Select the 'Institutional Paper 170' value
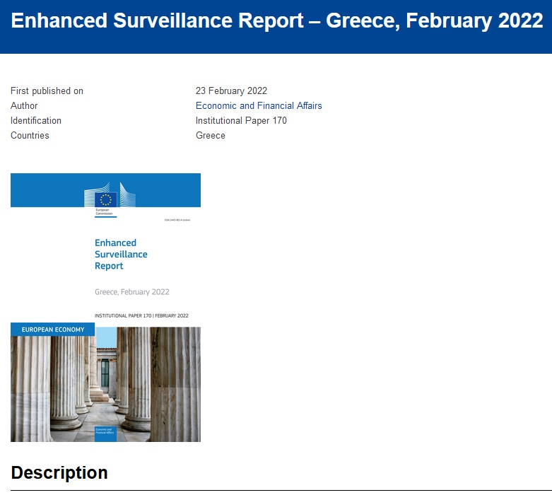The image size is (552, 495). coord(241,121)
